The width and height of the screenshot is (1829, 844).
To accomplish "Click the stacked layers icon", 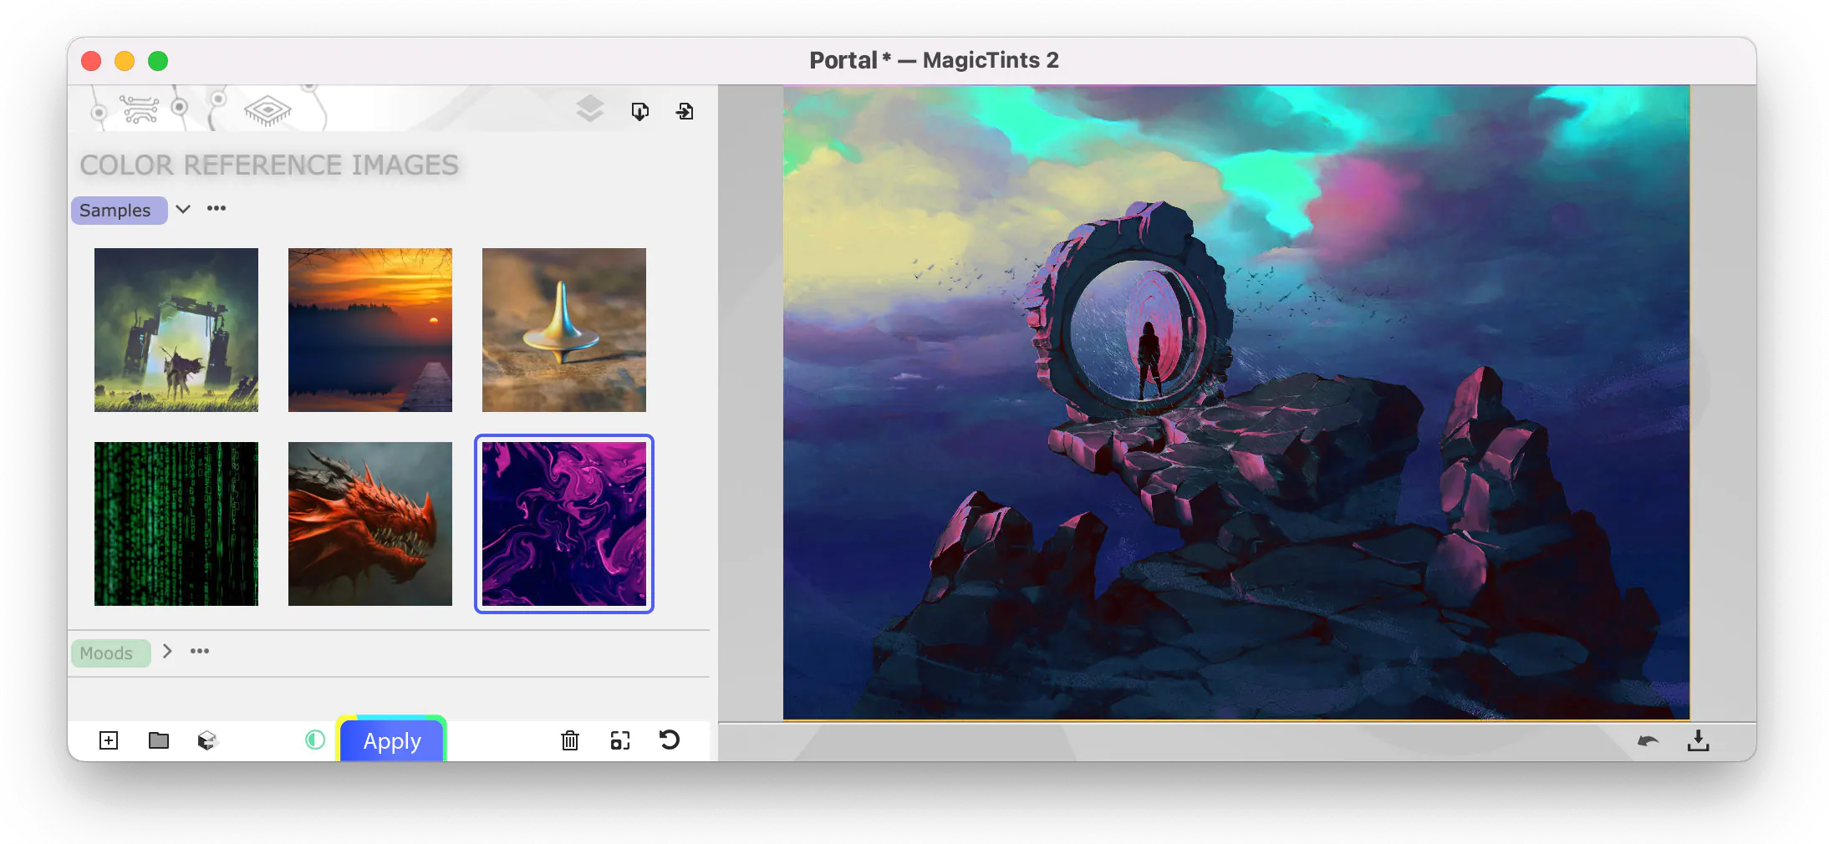I will [x=590, y=109].
